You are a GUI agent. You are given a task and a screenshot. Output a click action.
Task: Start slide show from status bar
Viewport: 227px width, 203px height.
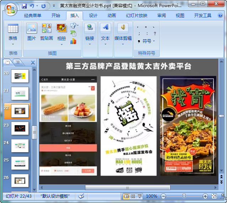(x=139, y=196)
